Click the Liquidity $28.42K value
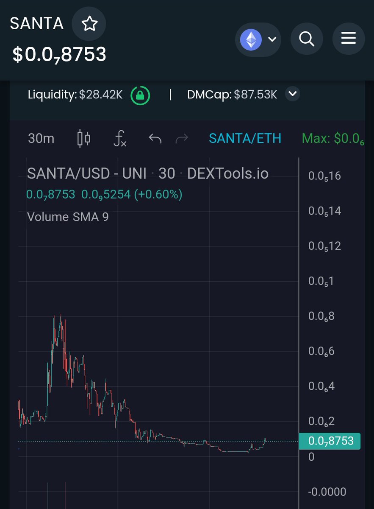The image size is (374, 509). [101, 95]
